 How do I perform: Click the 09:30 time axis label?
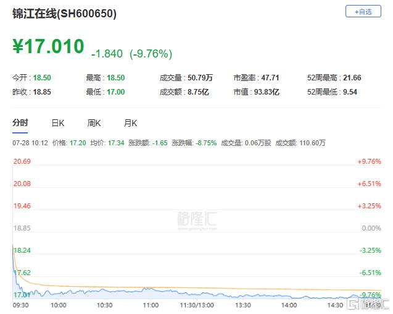tap(20, 305)
